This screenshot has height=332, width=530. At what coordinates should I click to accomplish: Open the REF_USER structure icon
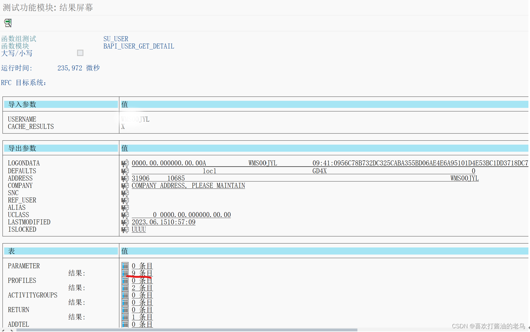(125, 200)
